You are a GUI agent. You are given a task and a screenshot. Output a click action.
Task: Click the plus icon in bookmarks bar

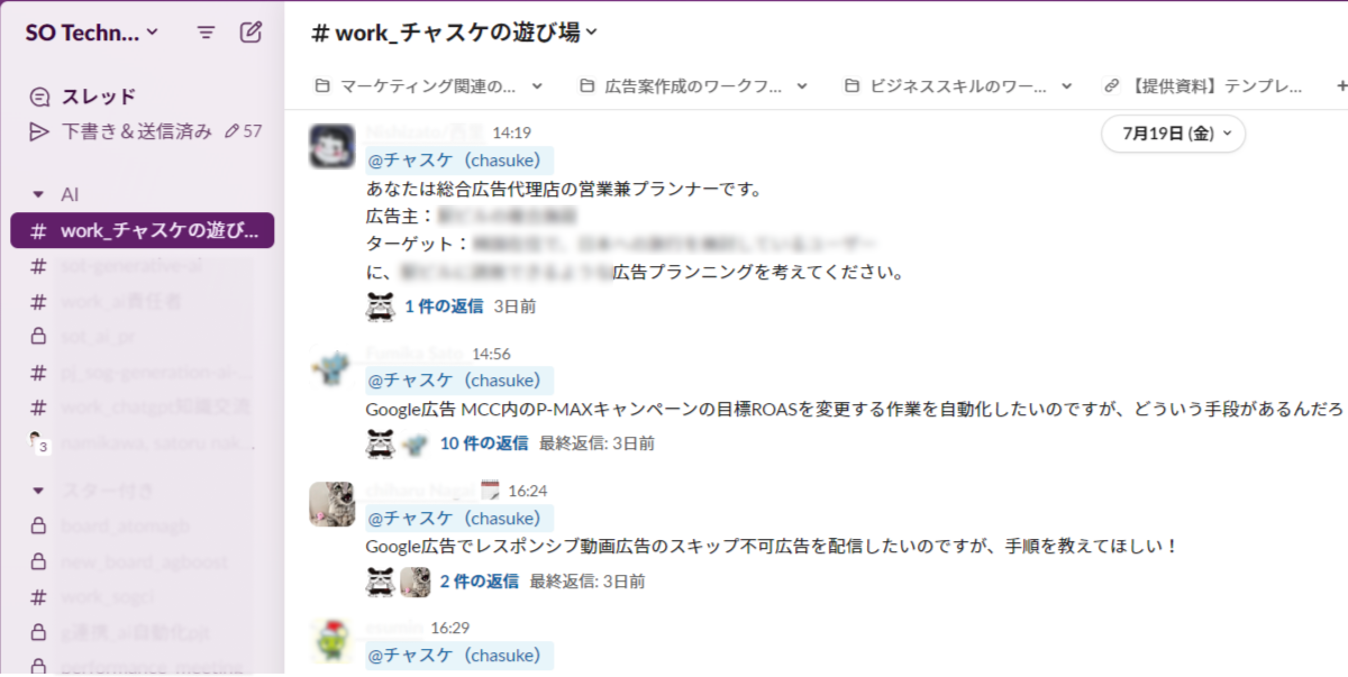tap(1341, 86)
